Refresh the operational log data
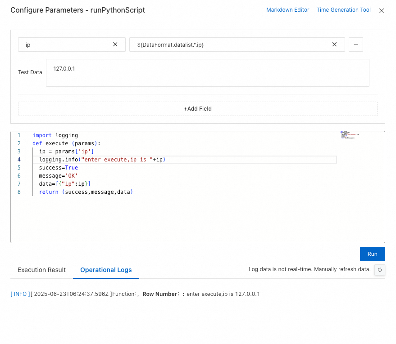The height and width of the screenshot is (344, 396). (x=380, y=270)
